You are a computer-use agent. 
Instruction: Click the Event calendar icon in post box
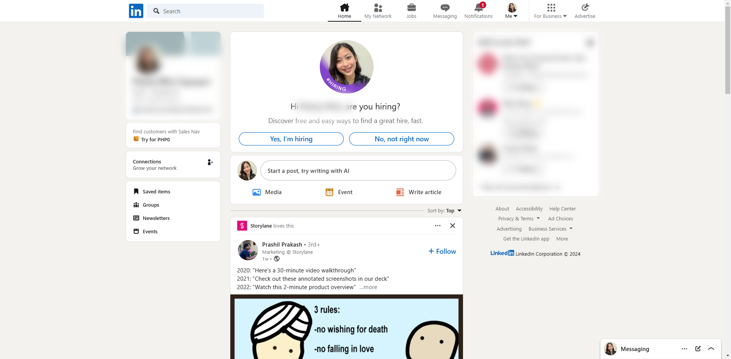tap(329, 192)
